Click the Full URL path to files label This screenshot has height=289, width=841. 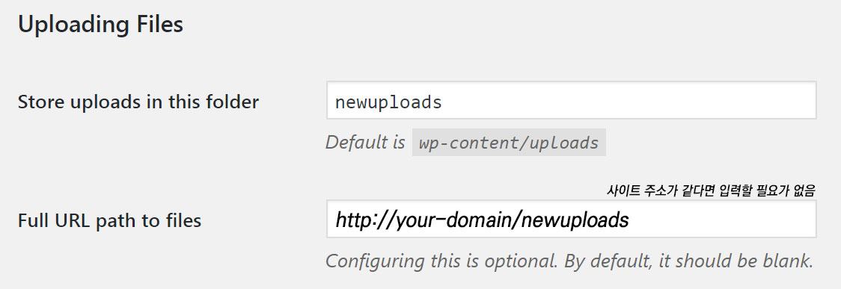109,220
